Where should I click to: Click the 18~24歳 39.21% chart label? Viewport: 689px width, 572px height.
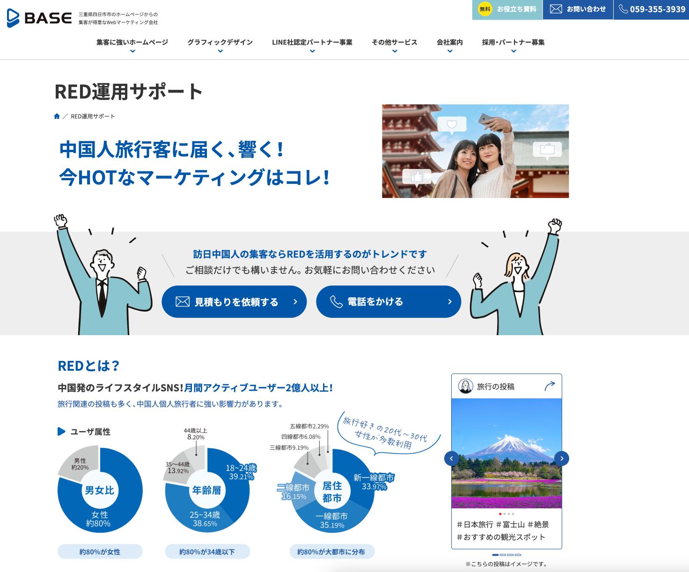coord(241,472)
